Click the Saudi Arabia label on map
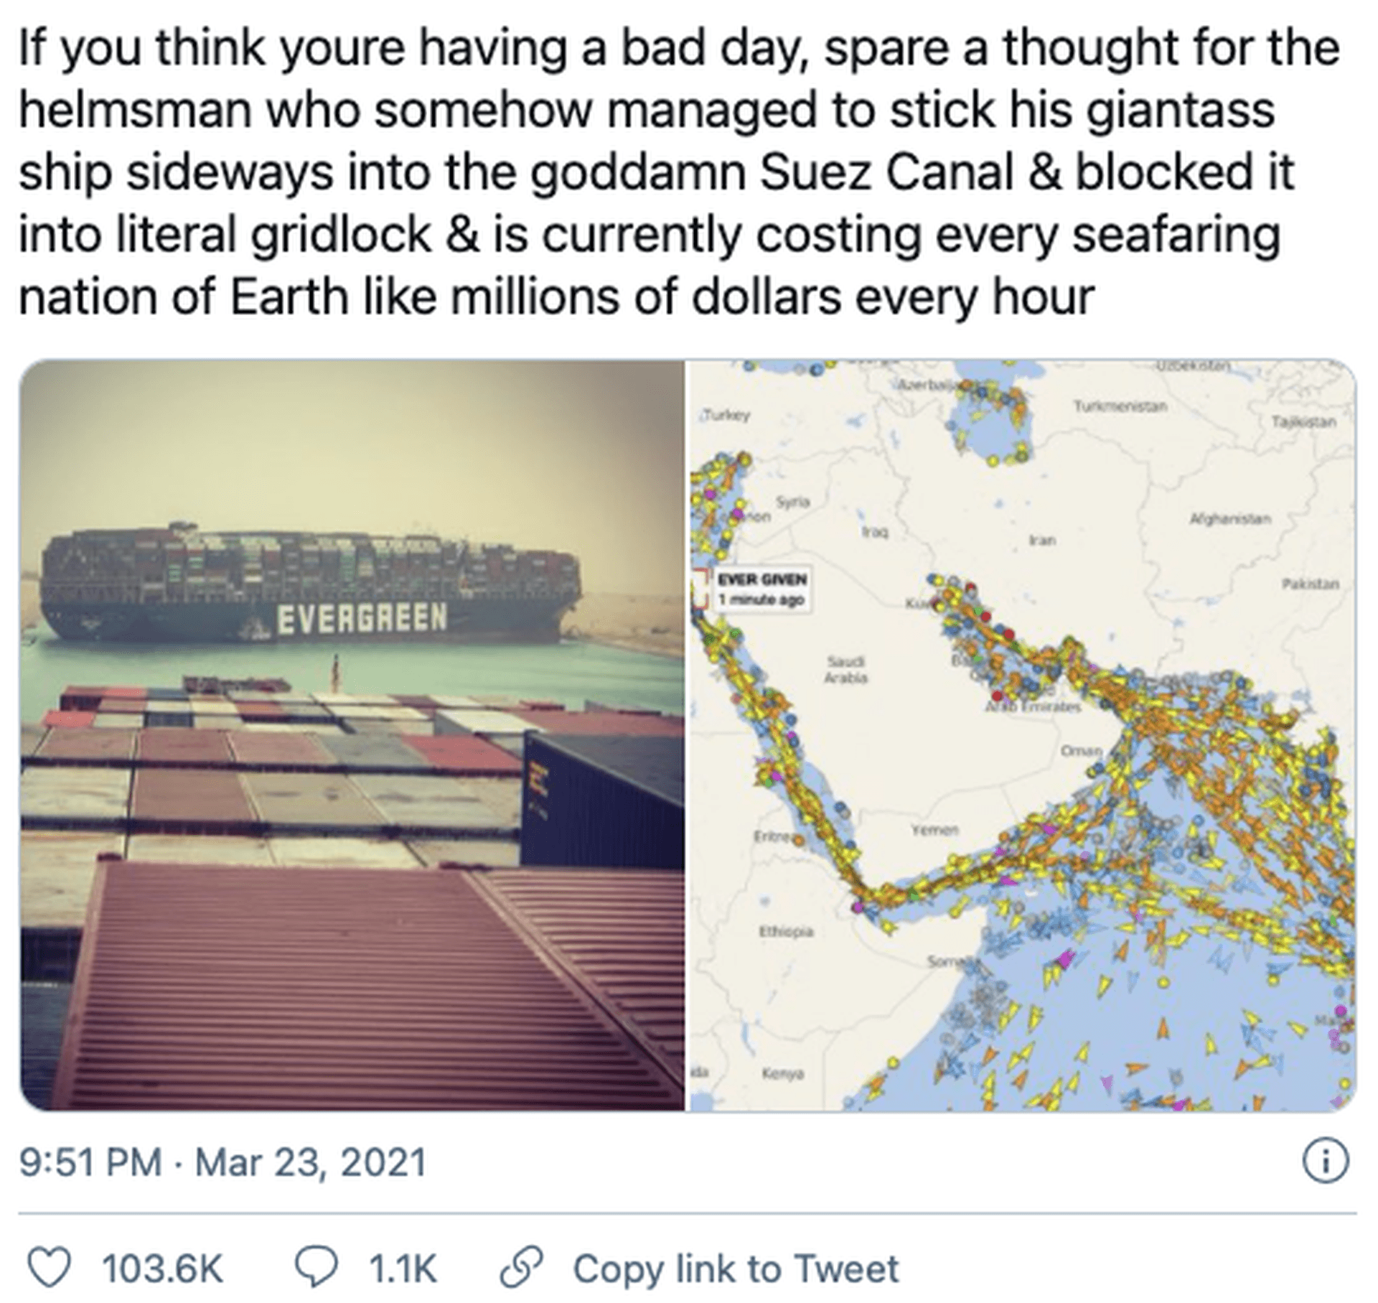Image resolution: width=1378 pixels, height=1303 pixels. click(x=847, y=669)
